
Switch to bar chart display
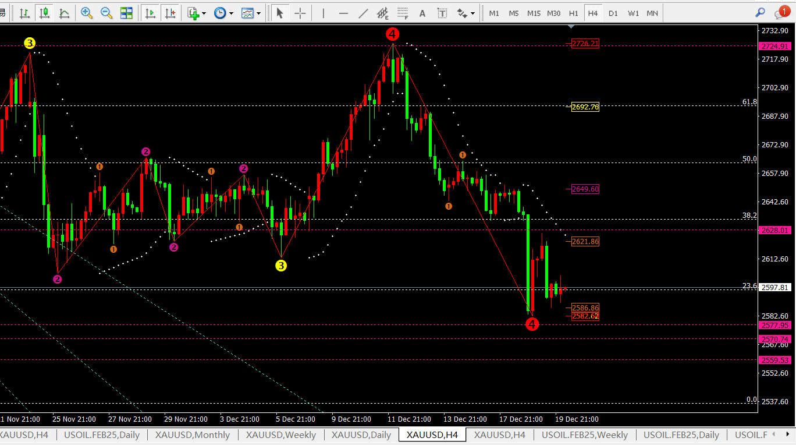[x=24, y=13]
